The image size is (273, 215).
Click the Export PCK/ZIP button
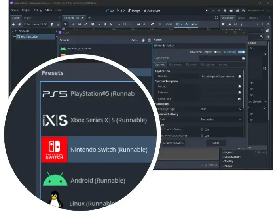pyautogui.click(x=173, y=143)
